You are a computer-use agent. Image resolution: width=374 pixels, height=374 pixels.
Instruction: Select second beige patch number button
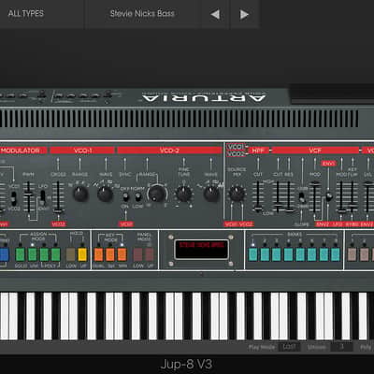pos(364,254)
